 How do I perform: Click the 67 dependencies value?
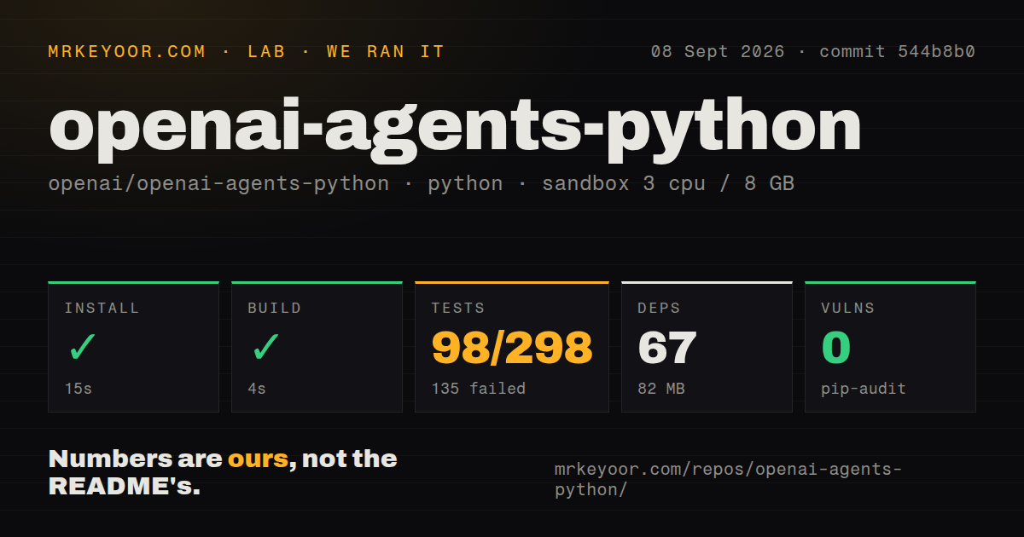(667, 348)
